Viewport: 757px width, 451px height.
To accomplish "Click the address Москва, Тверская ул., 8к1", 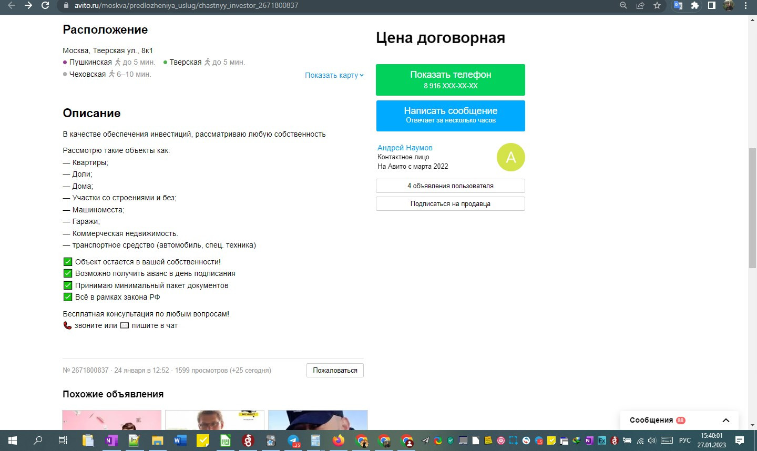I will [108, 50].
